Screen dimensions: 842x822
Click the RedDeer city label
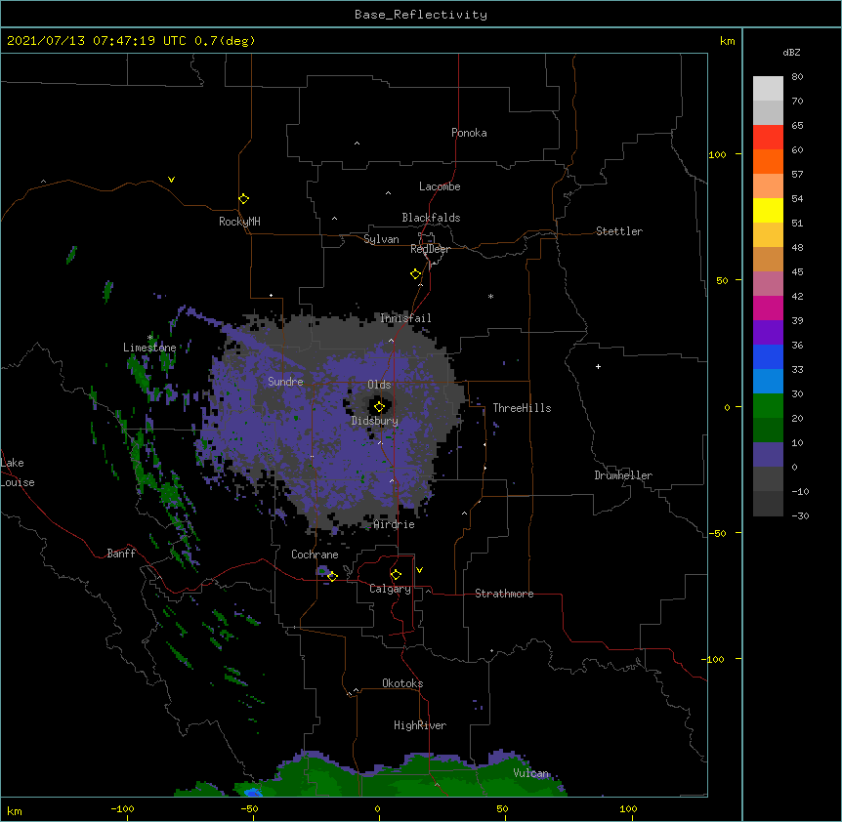(430, 249)
